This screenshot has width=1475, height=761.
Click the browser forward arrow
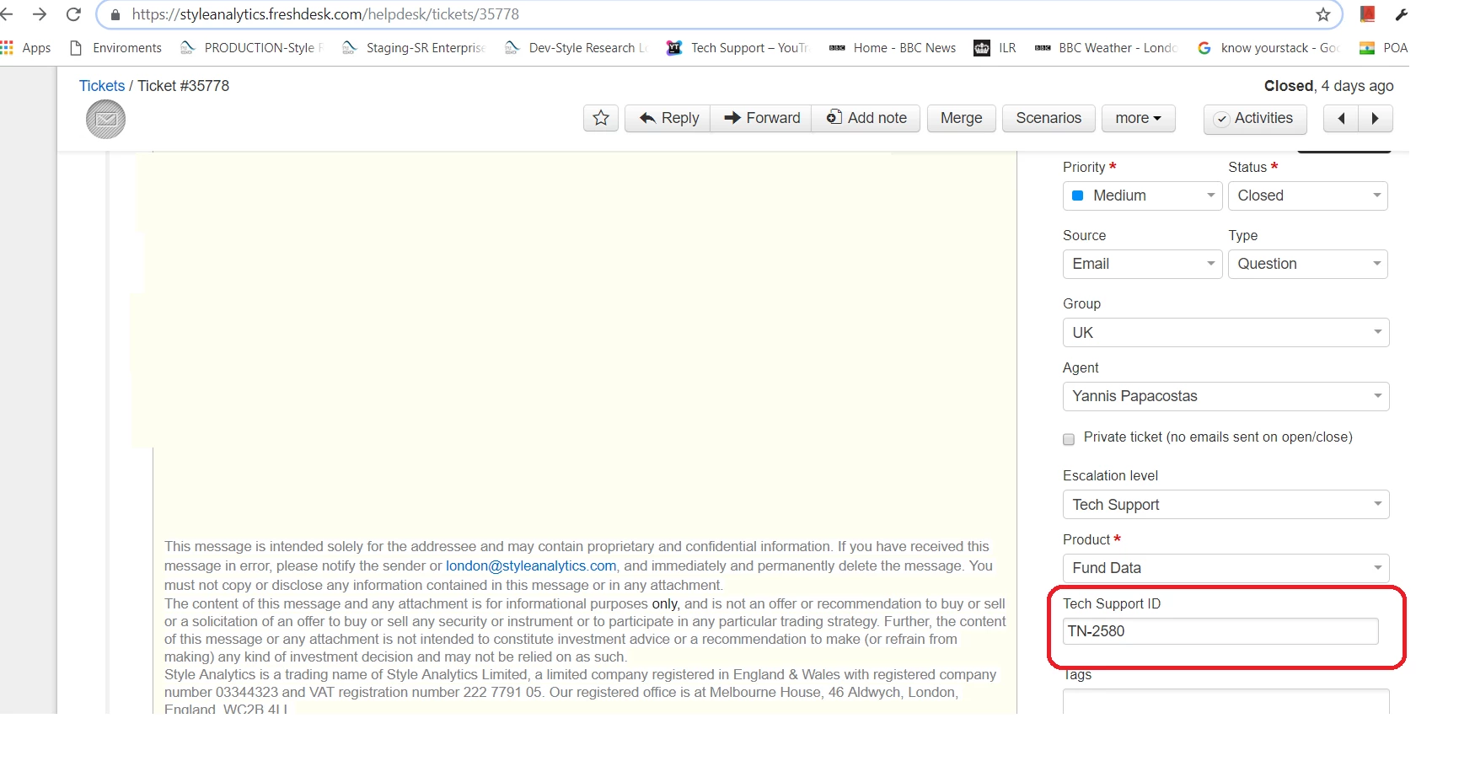[40, 14]
